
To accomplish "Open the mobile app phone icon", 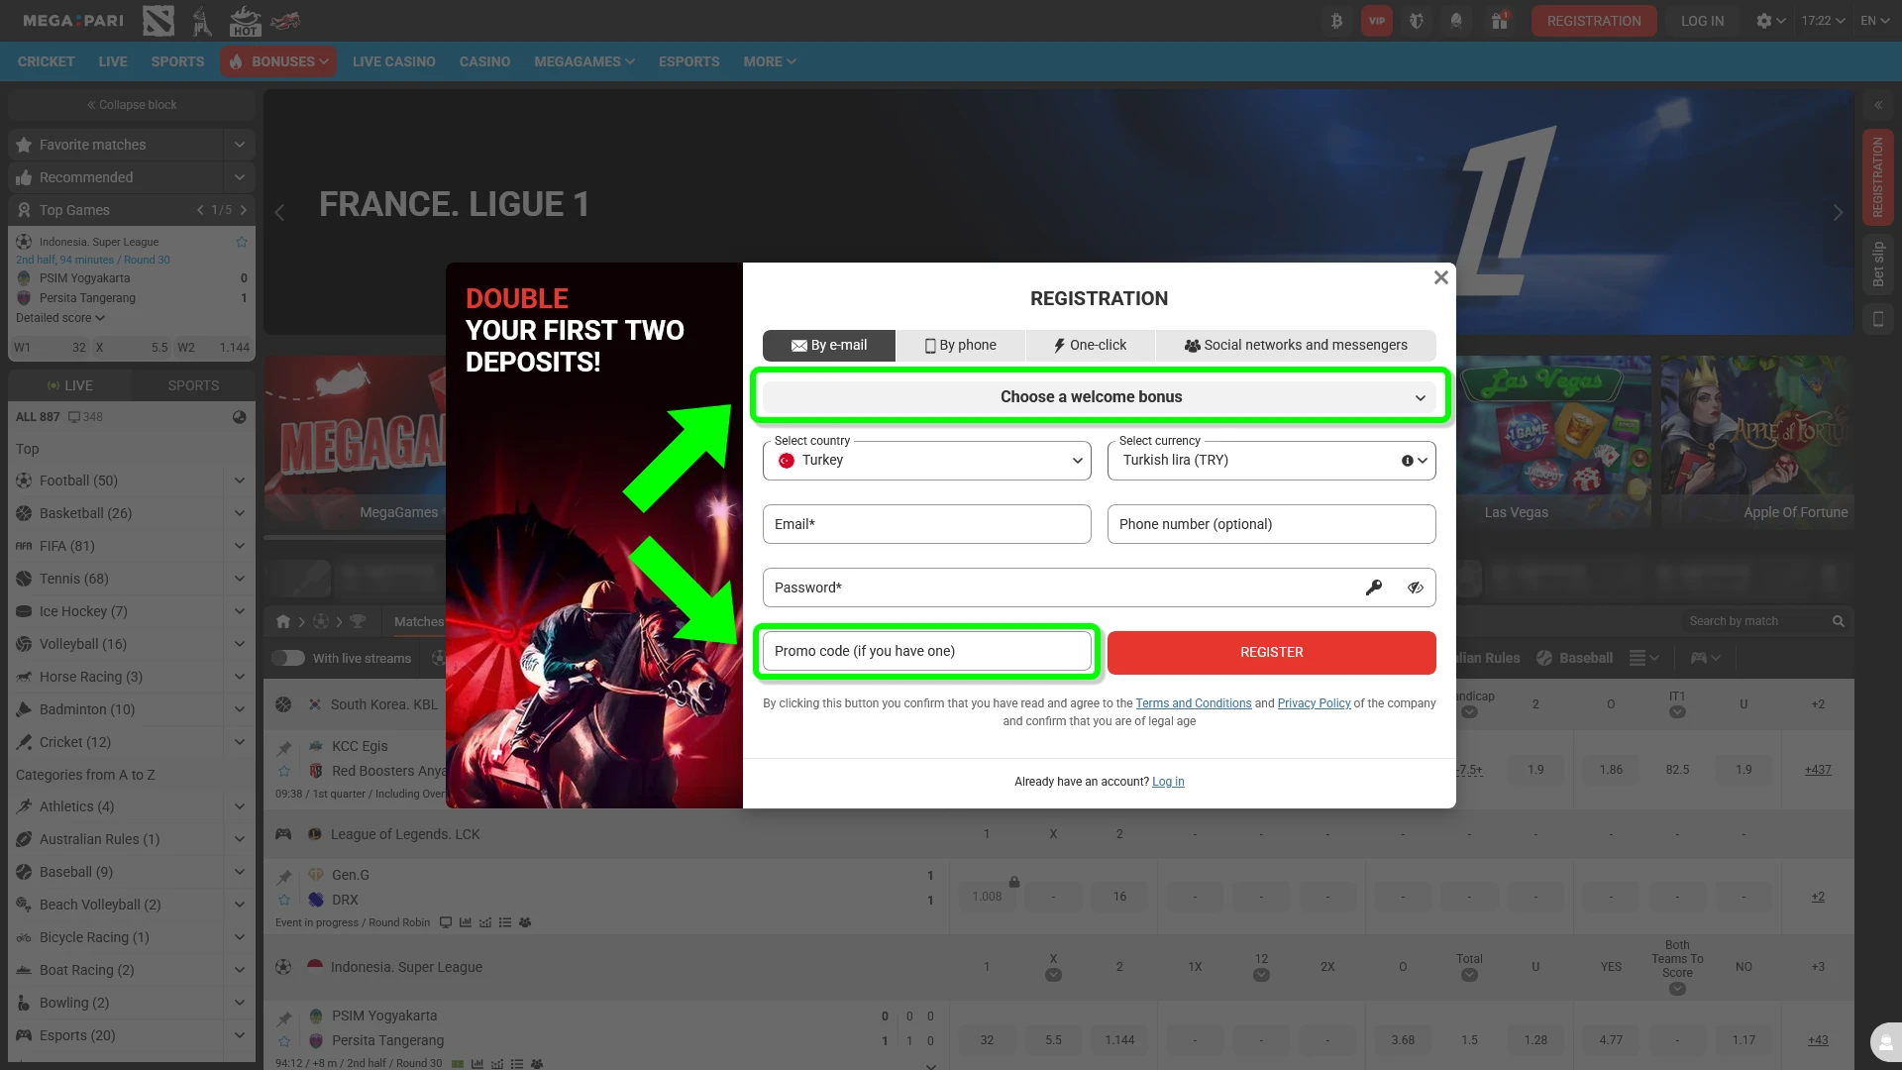I will (1877, 319).
